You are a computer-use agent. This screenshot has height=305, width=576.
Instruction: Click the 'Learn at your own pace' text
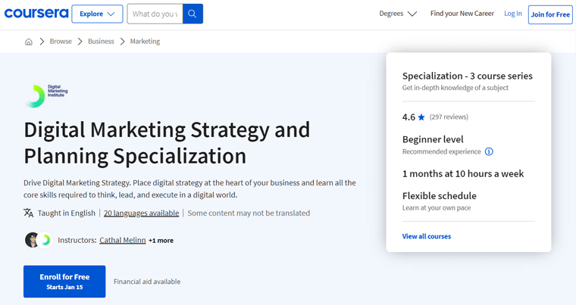[x=437, y=207]
